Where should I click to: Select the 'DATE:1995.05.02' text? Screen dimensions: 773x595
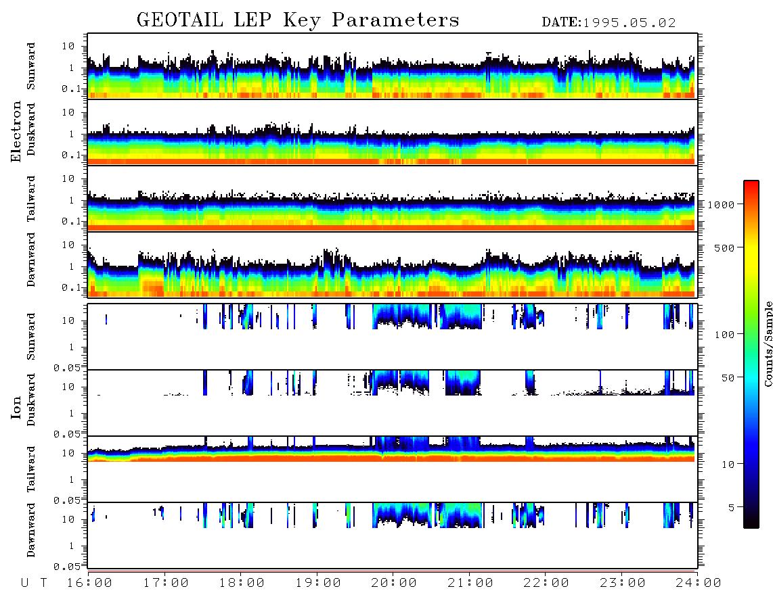pyautogui.click(x=609, y=23)
